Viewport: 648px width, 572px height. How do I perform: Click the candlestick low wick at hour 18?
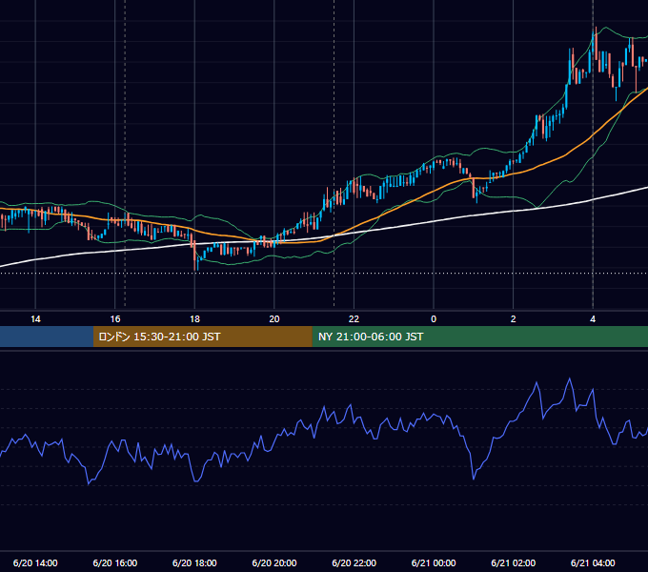[x=195, y=267]
